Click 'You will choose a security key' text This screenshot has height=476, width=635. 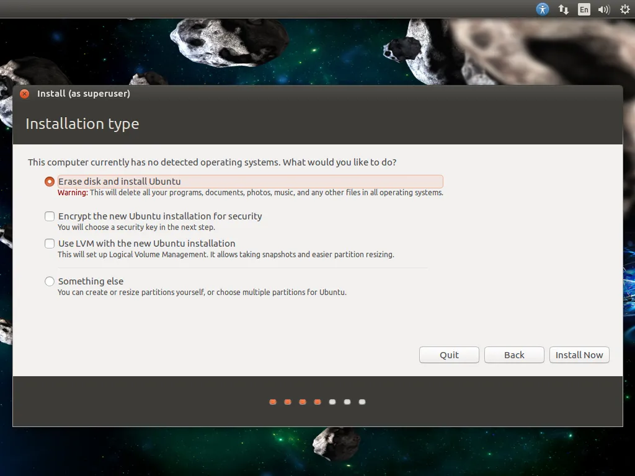[136, 227]
